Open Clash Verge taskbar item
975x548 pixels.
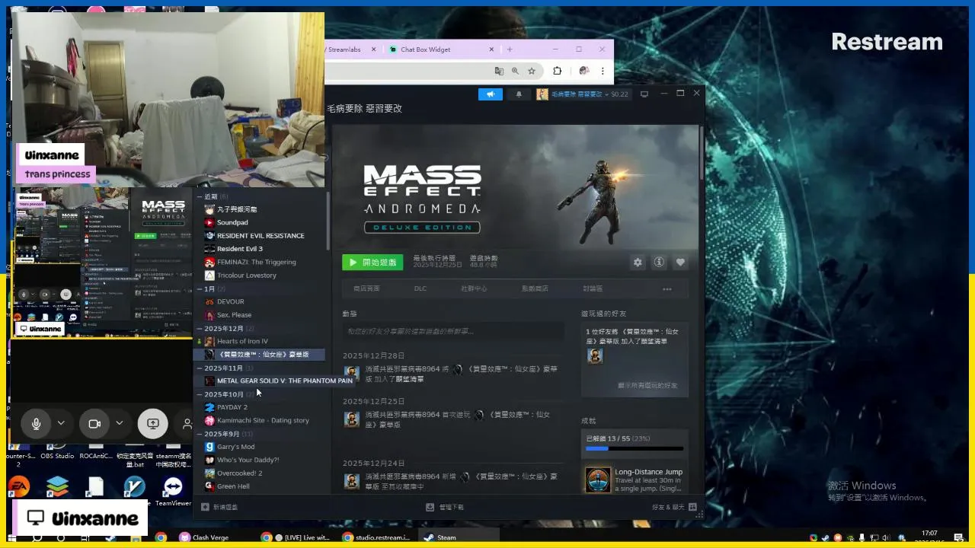[x=204, y=537]
